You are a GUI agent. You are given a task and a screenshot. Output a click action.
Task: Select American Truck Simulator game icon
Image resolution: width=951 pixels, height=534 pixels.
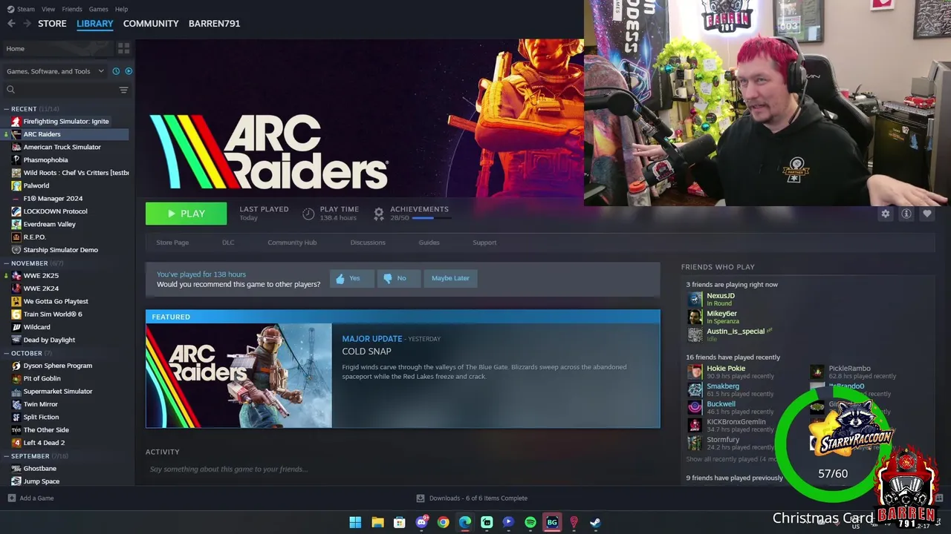tap(16, 147)
